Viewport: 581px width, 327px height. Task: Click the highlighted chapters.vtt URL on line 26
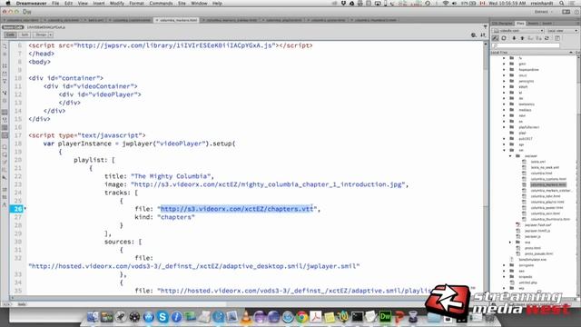(237, 209)
